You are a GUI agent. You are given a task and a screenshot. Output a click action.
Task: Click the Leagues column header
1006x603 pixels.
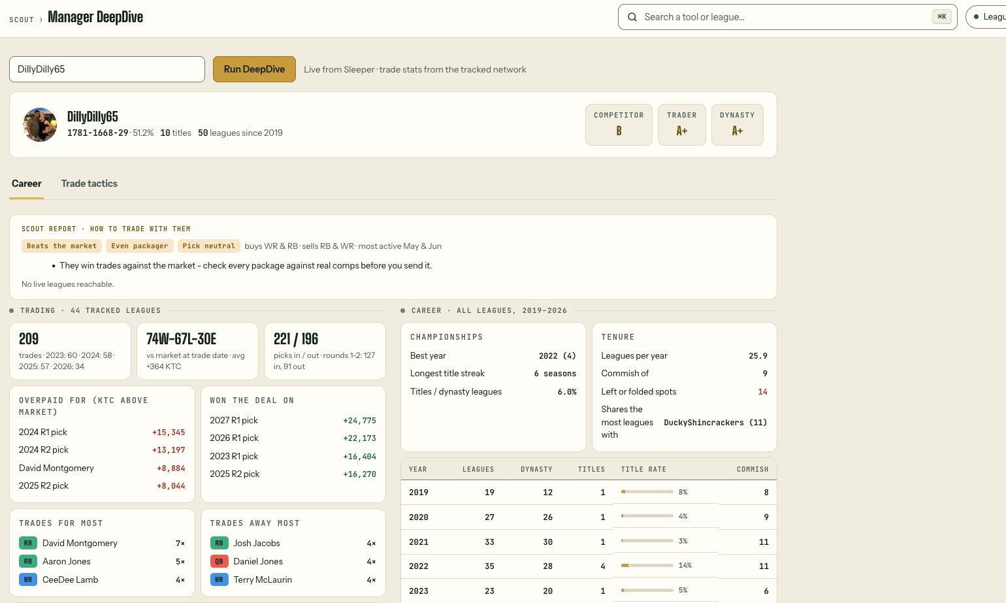pyautogui.click(x=478, y=469)
